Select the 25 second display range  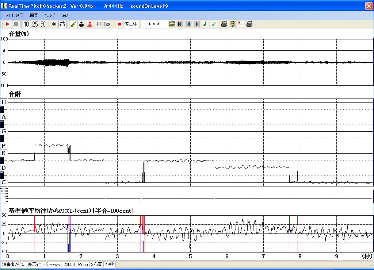35,24
